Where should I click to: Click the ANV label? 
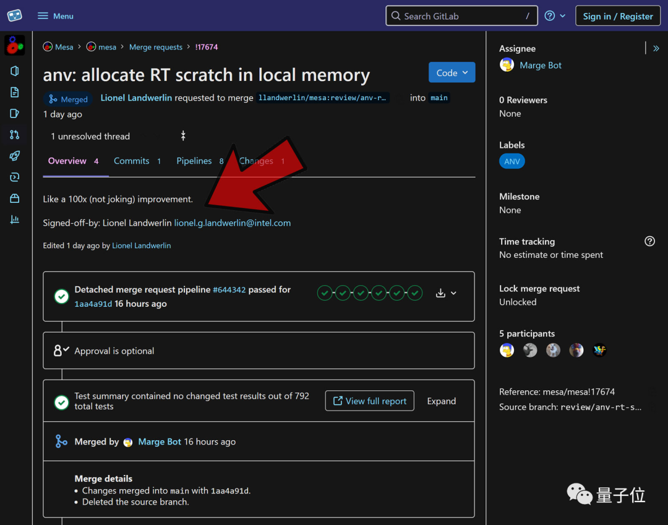(512, 161)
